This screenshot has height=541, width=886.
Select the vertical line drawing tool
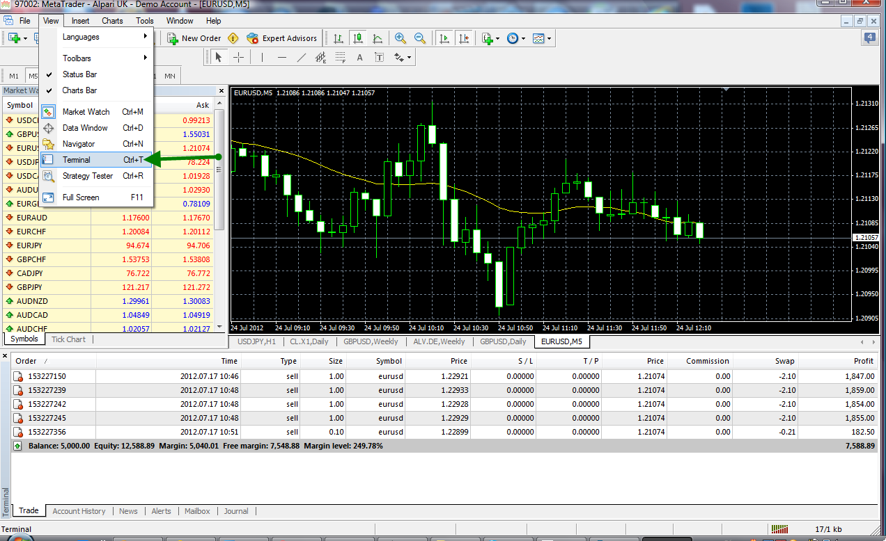(x=262, y=57)
